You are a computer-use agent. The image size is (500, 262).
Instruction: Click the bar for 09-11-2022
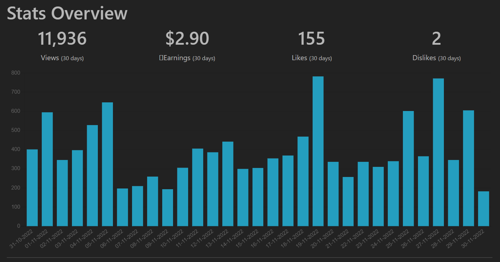coord(168,208)
